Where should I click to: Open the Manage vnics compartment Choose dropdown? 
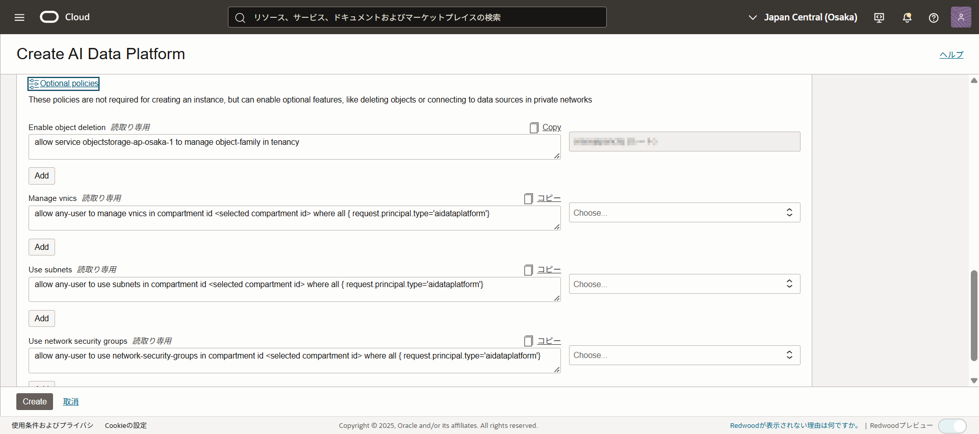click(684, 213)
